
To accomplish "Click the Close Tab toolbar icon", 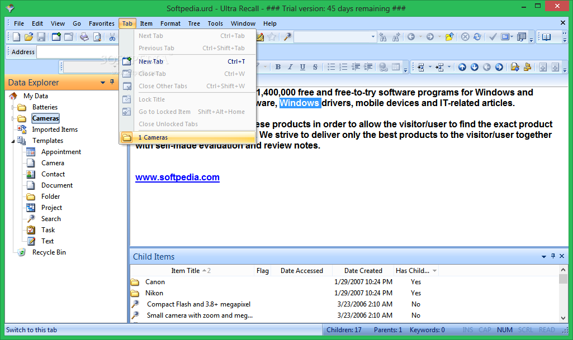I will pos(69,36).
